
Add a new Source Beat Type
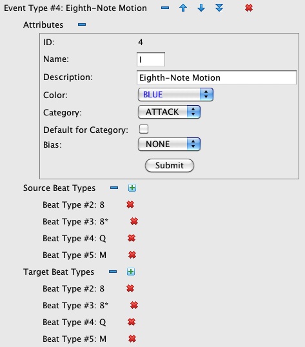point(132,188)
